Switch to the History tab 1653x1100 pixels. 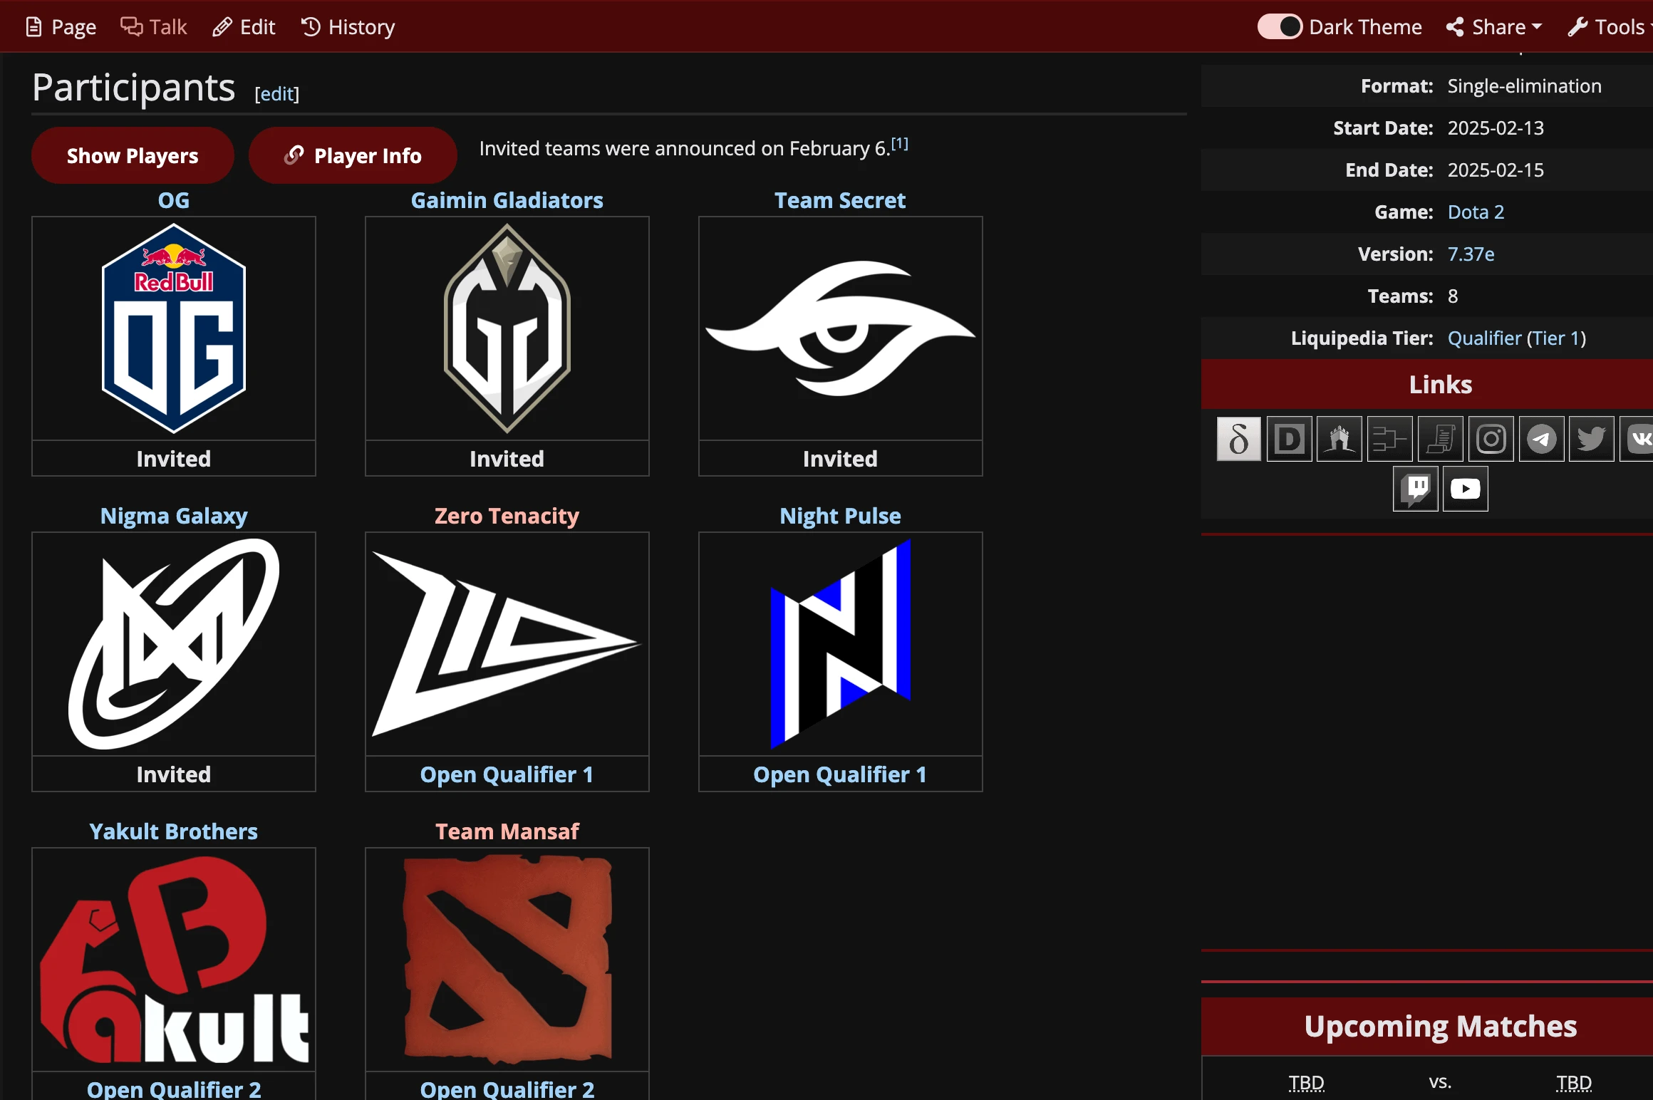[348, 27]
